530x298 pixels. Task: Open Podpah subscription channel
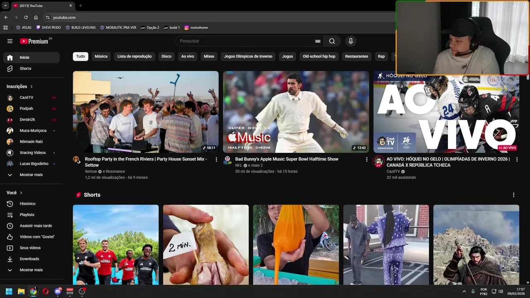[31, 108]
